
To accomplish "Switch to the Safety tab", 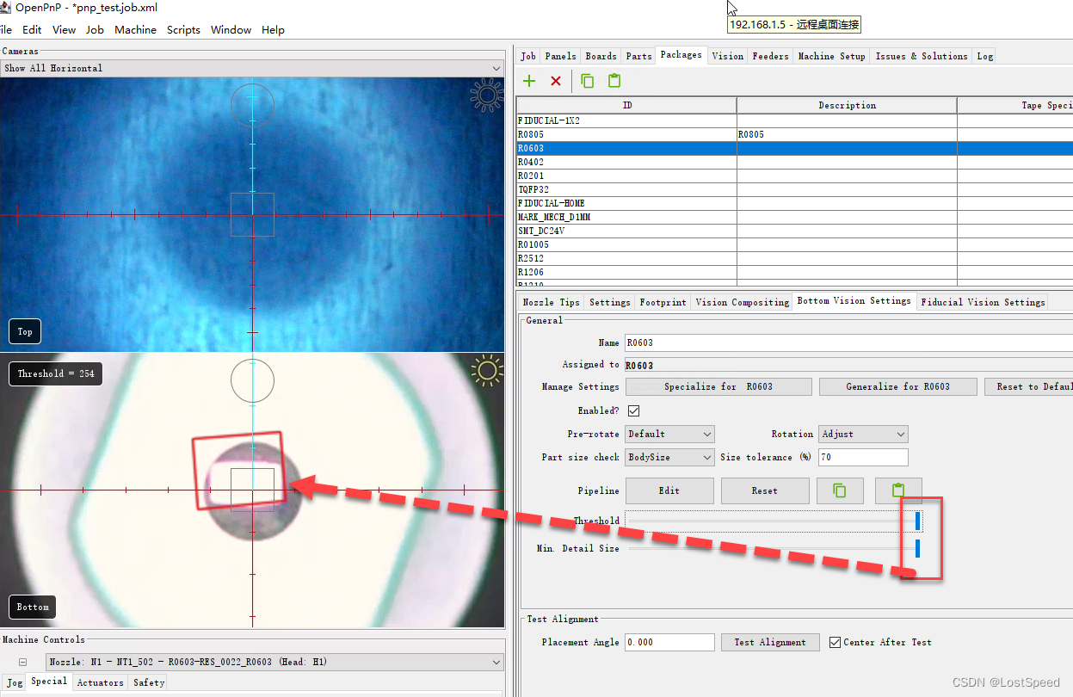I will pos(149,682).
